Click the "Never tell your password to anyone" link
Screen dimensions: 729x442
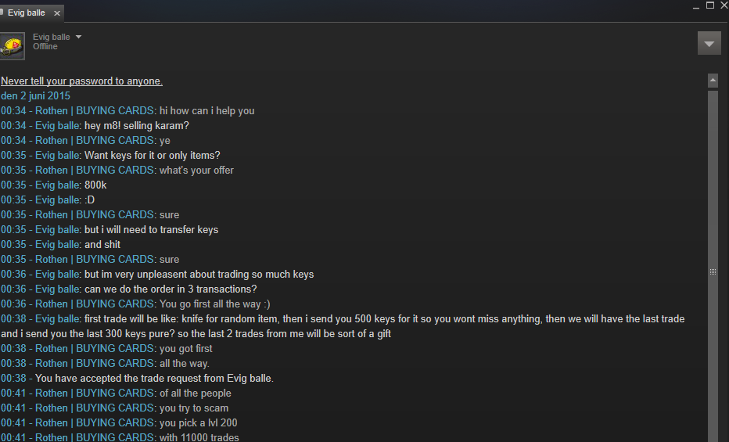[82, 81]
